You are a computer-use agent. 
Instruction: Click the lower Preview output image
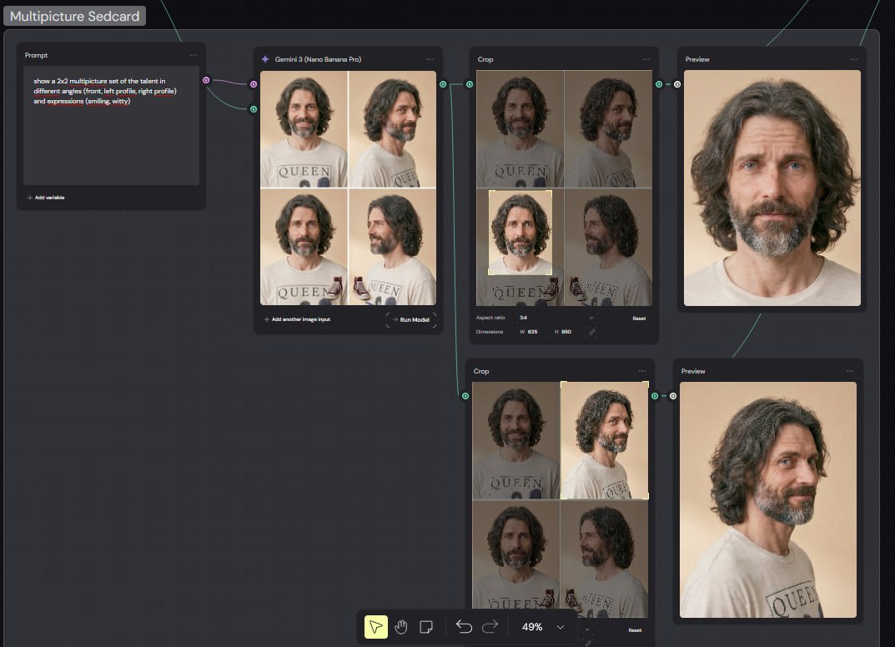(767, 499)
